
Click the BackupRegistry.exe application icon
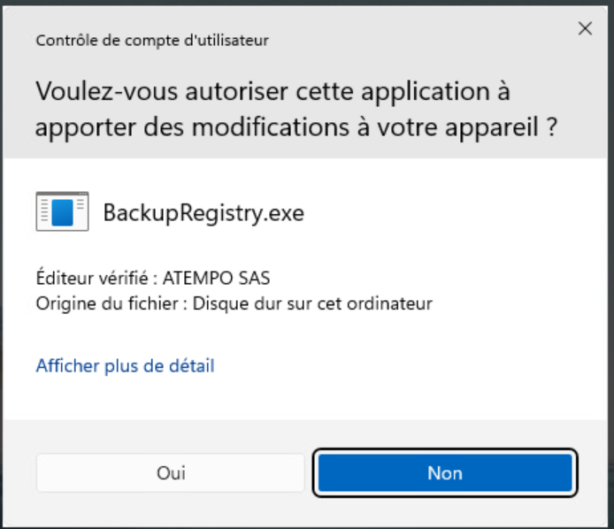[62, 211]
